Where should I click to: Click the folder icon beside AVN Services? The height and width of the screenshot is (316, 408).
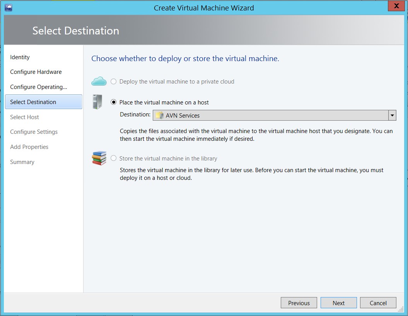click(159, 115)
